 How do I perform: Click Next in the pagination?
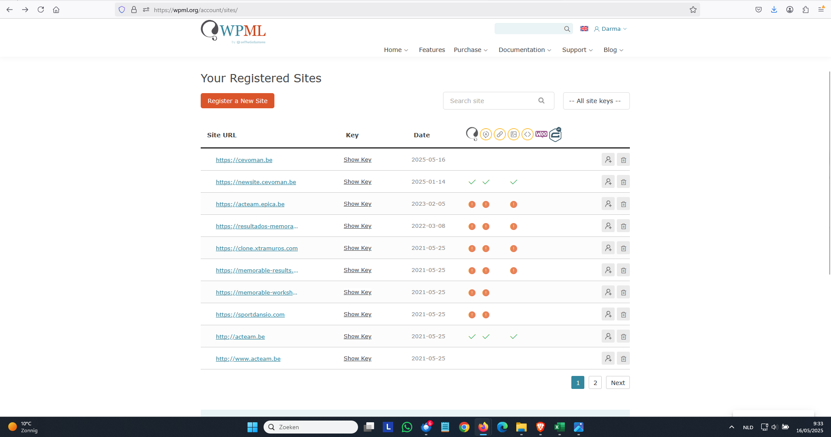(618, 383)
